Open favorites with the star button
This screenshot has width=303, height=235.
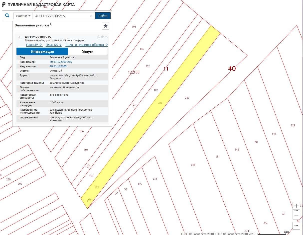(x=106, y=26)
